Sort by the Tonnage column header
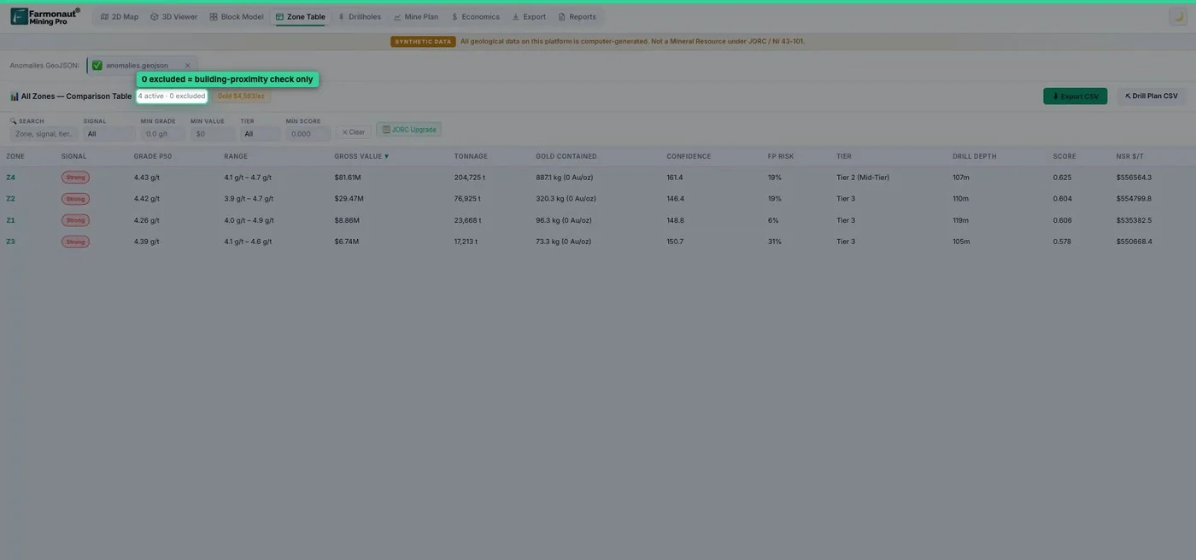1196x560 pixels. [471, 156]
